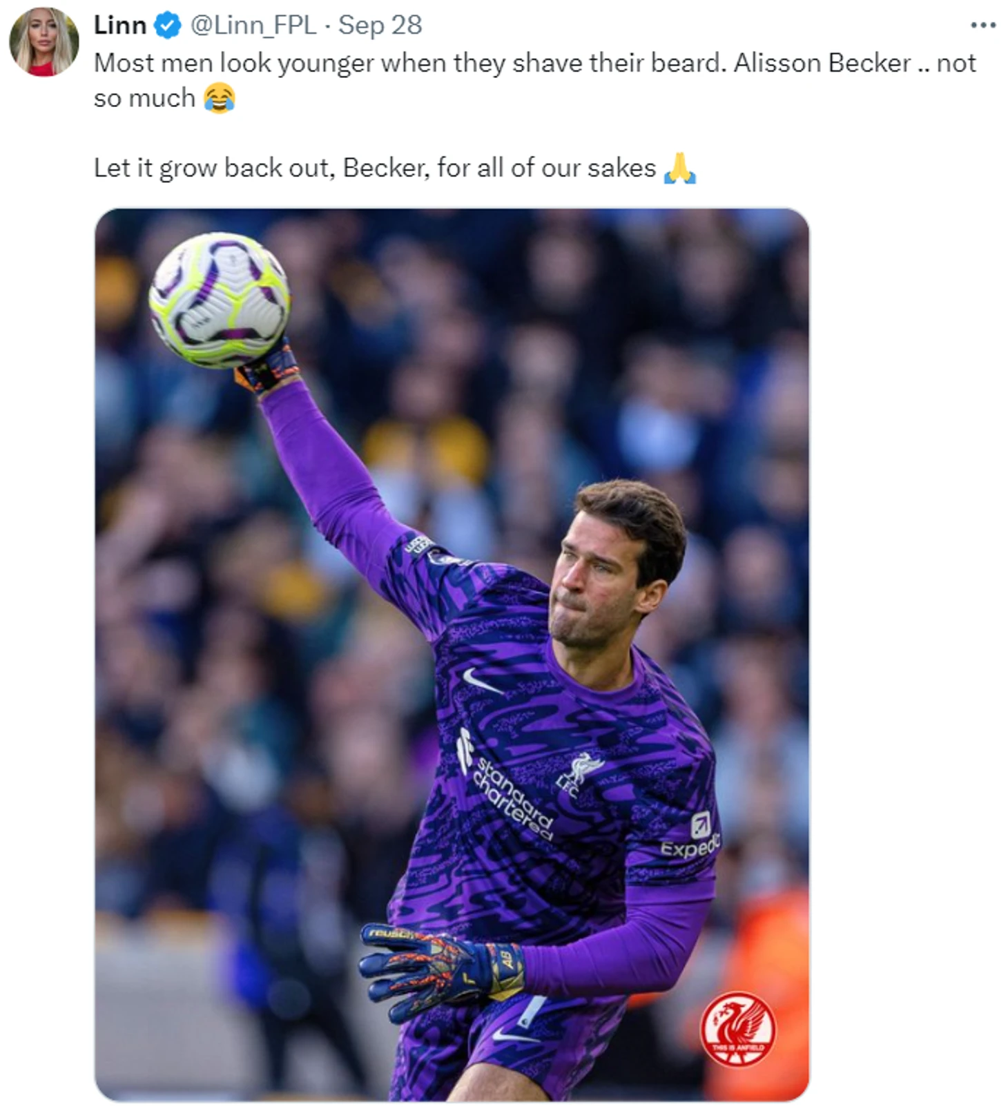Click the Standard Chartered sponsor text on shirt
This screenshot has height=1109, width=1008.
507,787
